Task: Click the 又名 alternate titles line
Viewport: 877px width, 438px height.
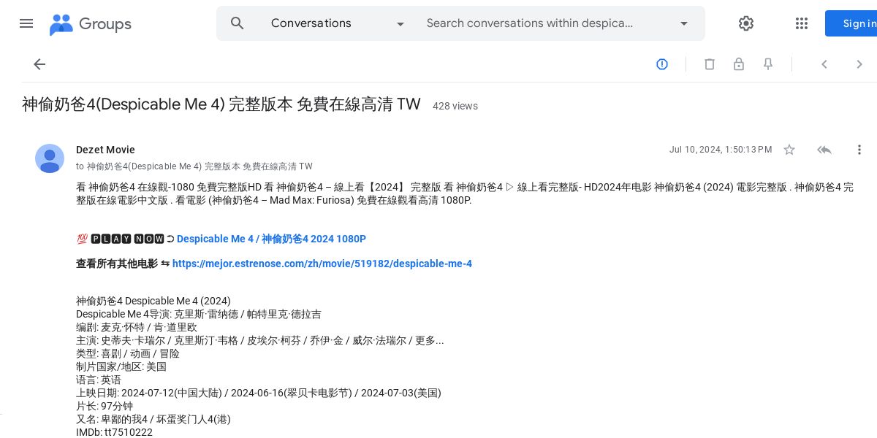Action: point(153,419)
